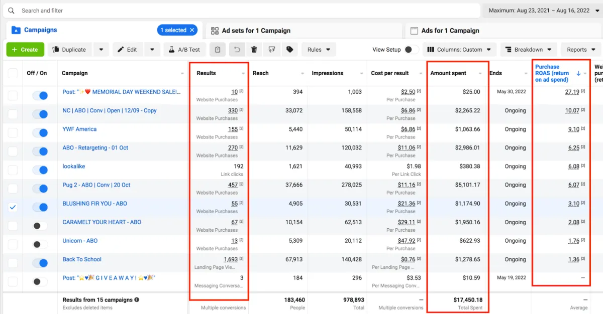Open the Rules dropdown menu
The width and height of the screenshot is (603, 314).
(x=319, y=50)
